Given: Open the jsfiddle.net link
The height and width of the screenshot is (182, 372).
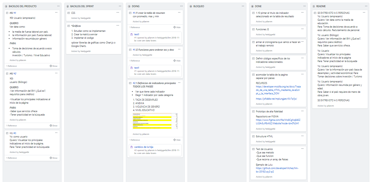Looking at the screenshot, I should [x=276, y=99].
